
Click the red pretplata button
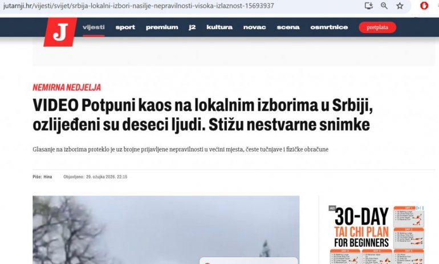[x=377, y=27]
